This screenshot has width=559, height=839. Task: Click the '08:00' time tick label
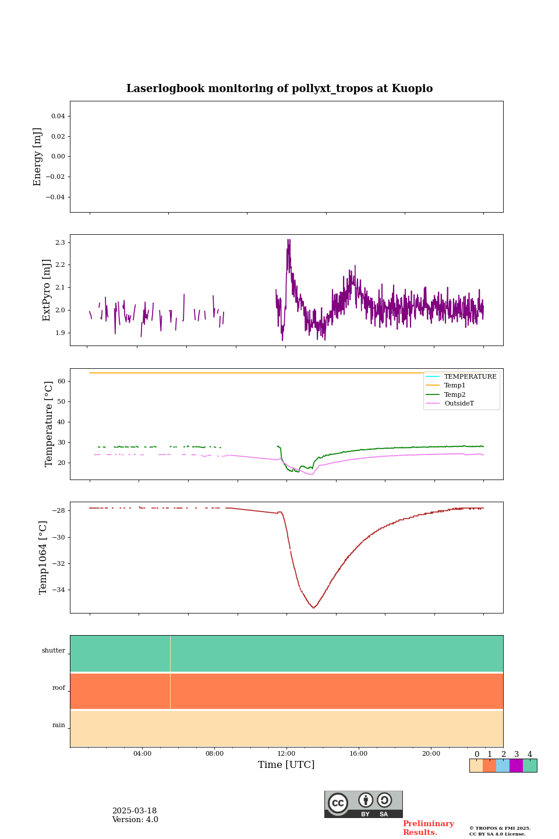pos(214,753)
